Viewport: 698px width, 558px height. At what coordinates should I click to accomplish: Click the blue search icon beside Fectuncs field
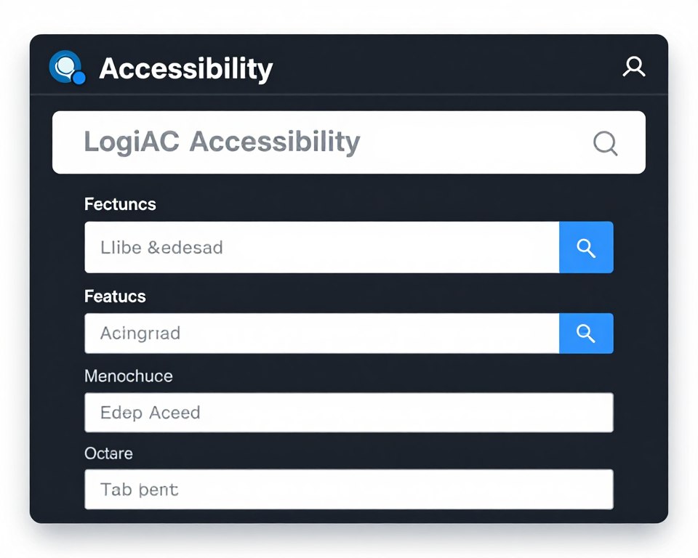click(x=586, y=247)
